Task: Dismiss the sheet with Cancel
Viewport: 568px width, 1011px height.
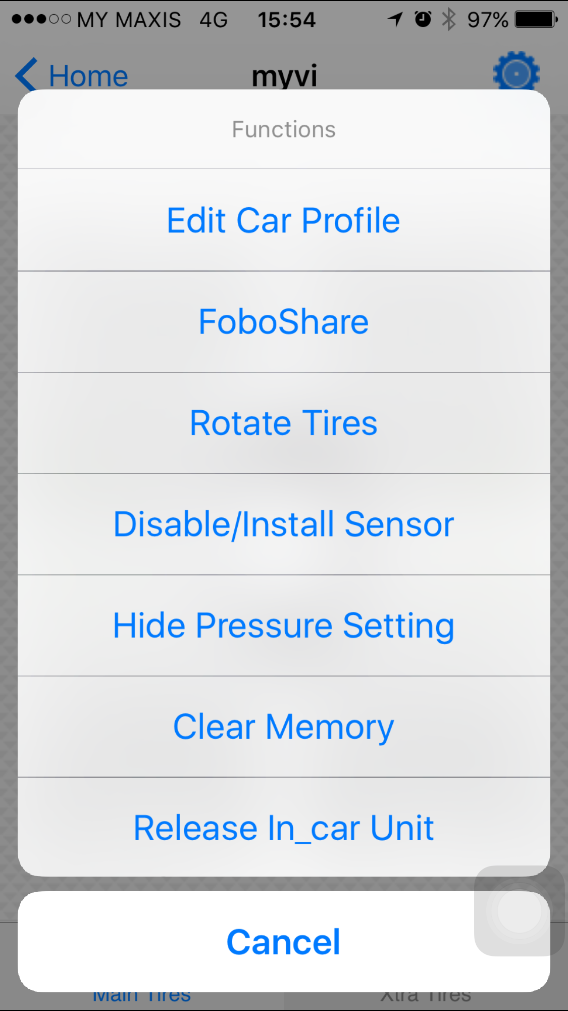Action: (284, 942)
